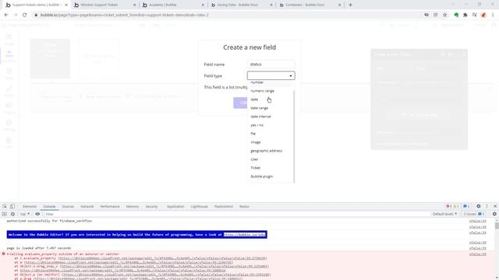
Task: Click the Field name input with 'status'
Action: 271,64
